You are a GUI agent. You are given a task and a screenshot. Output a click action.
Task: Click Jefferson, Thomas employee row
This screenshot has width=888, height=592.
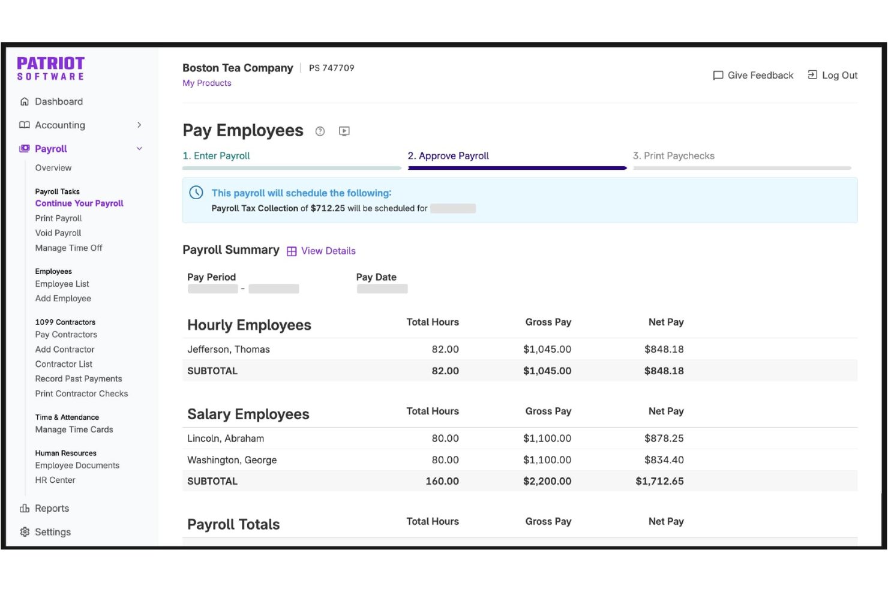(x=520, y=349)
